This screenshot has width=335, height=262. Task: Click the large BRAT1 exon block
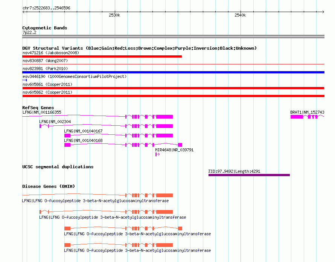click(x=297, y=117)
